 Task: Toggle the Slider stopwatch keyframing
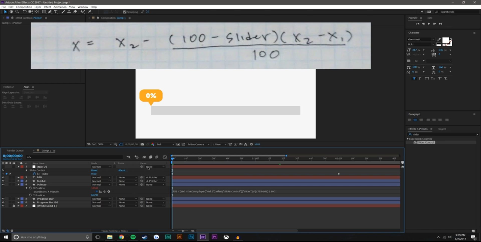point(34,174)
